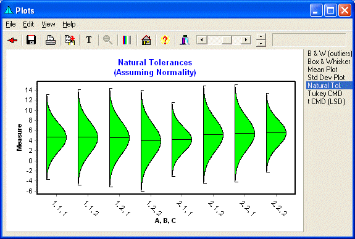Open the File menu

[10, 24]
